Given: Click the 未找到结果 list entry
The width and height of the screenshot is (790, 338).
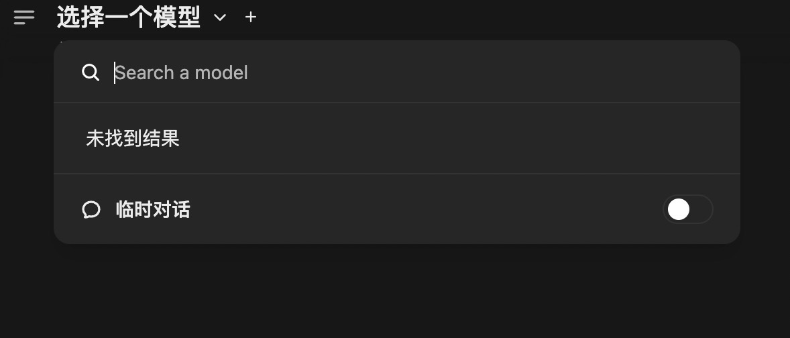Looking at the screenshot, I should coord(133,139).
